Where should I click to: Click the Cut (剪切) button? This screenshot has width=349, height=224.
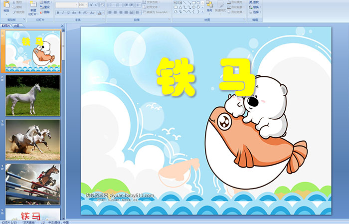tap(17, 2)
